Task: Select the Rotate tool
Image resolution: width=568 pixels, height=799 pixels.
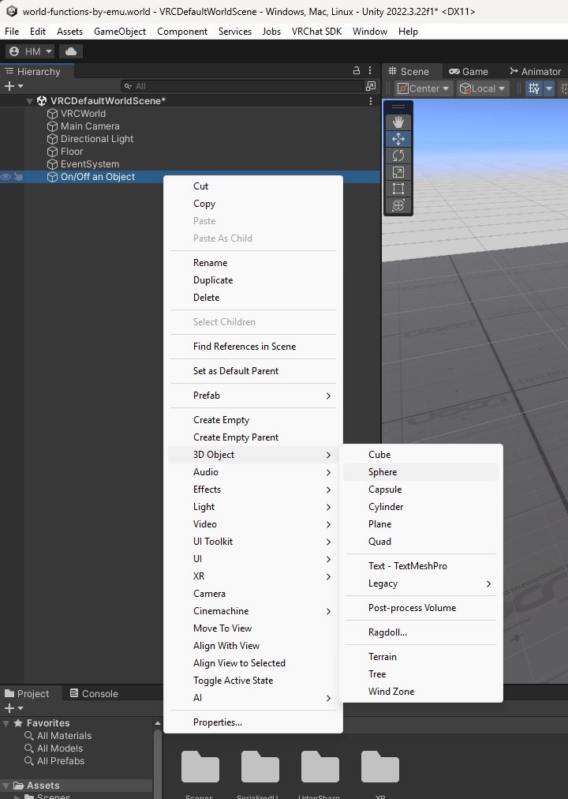Action: click(398, 155)
